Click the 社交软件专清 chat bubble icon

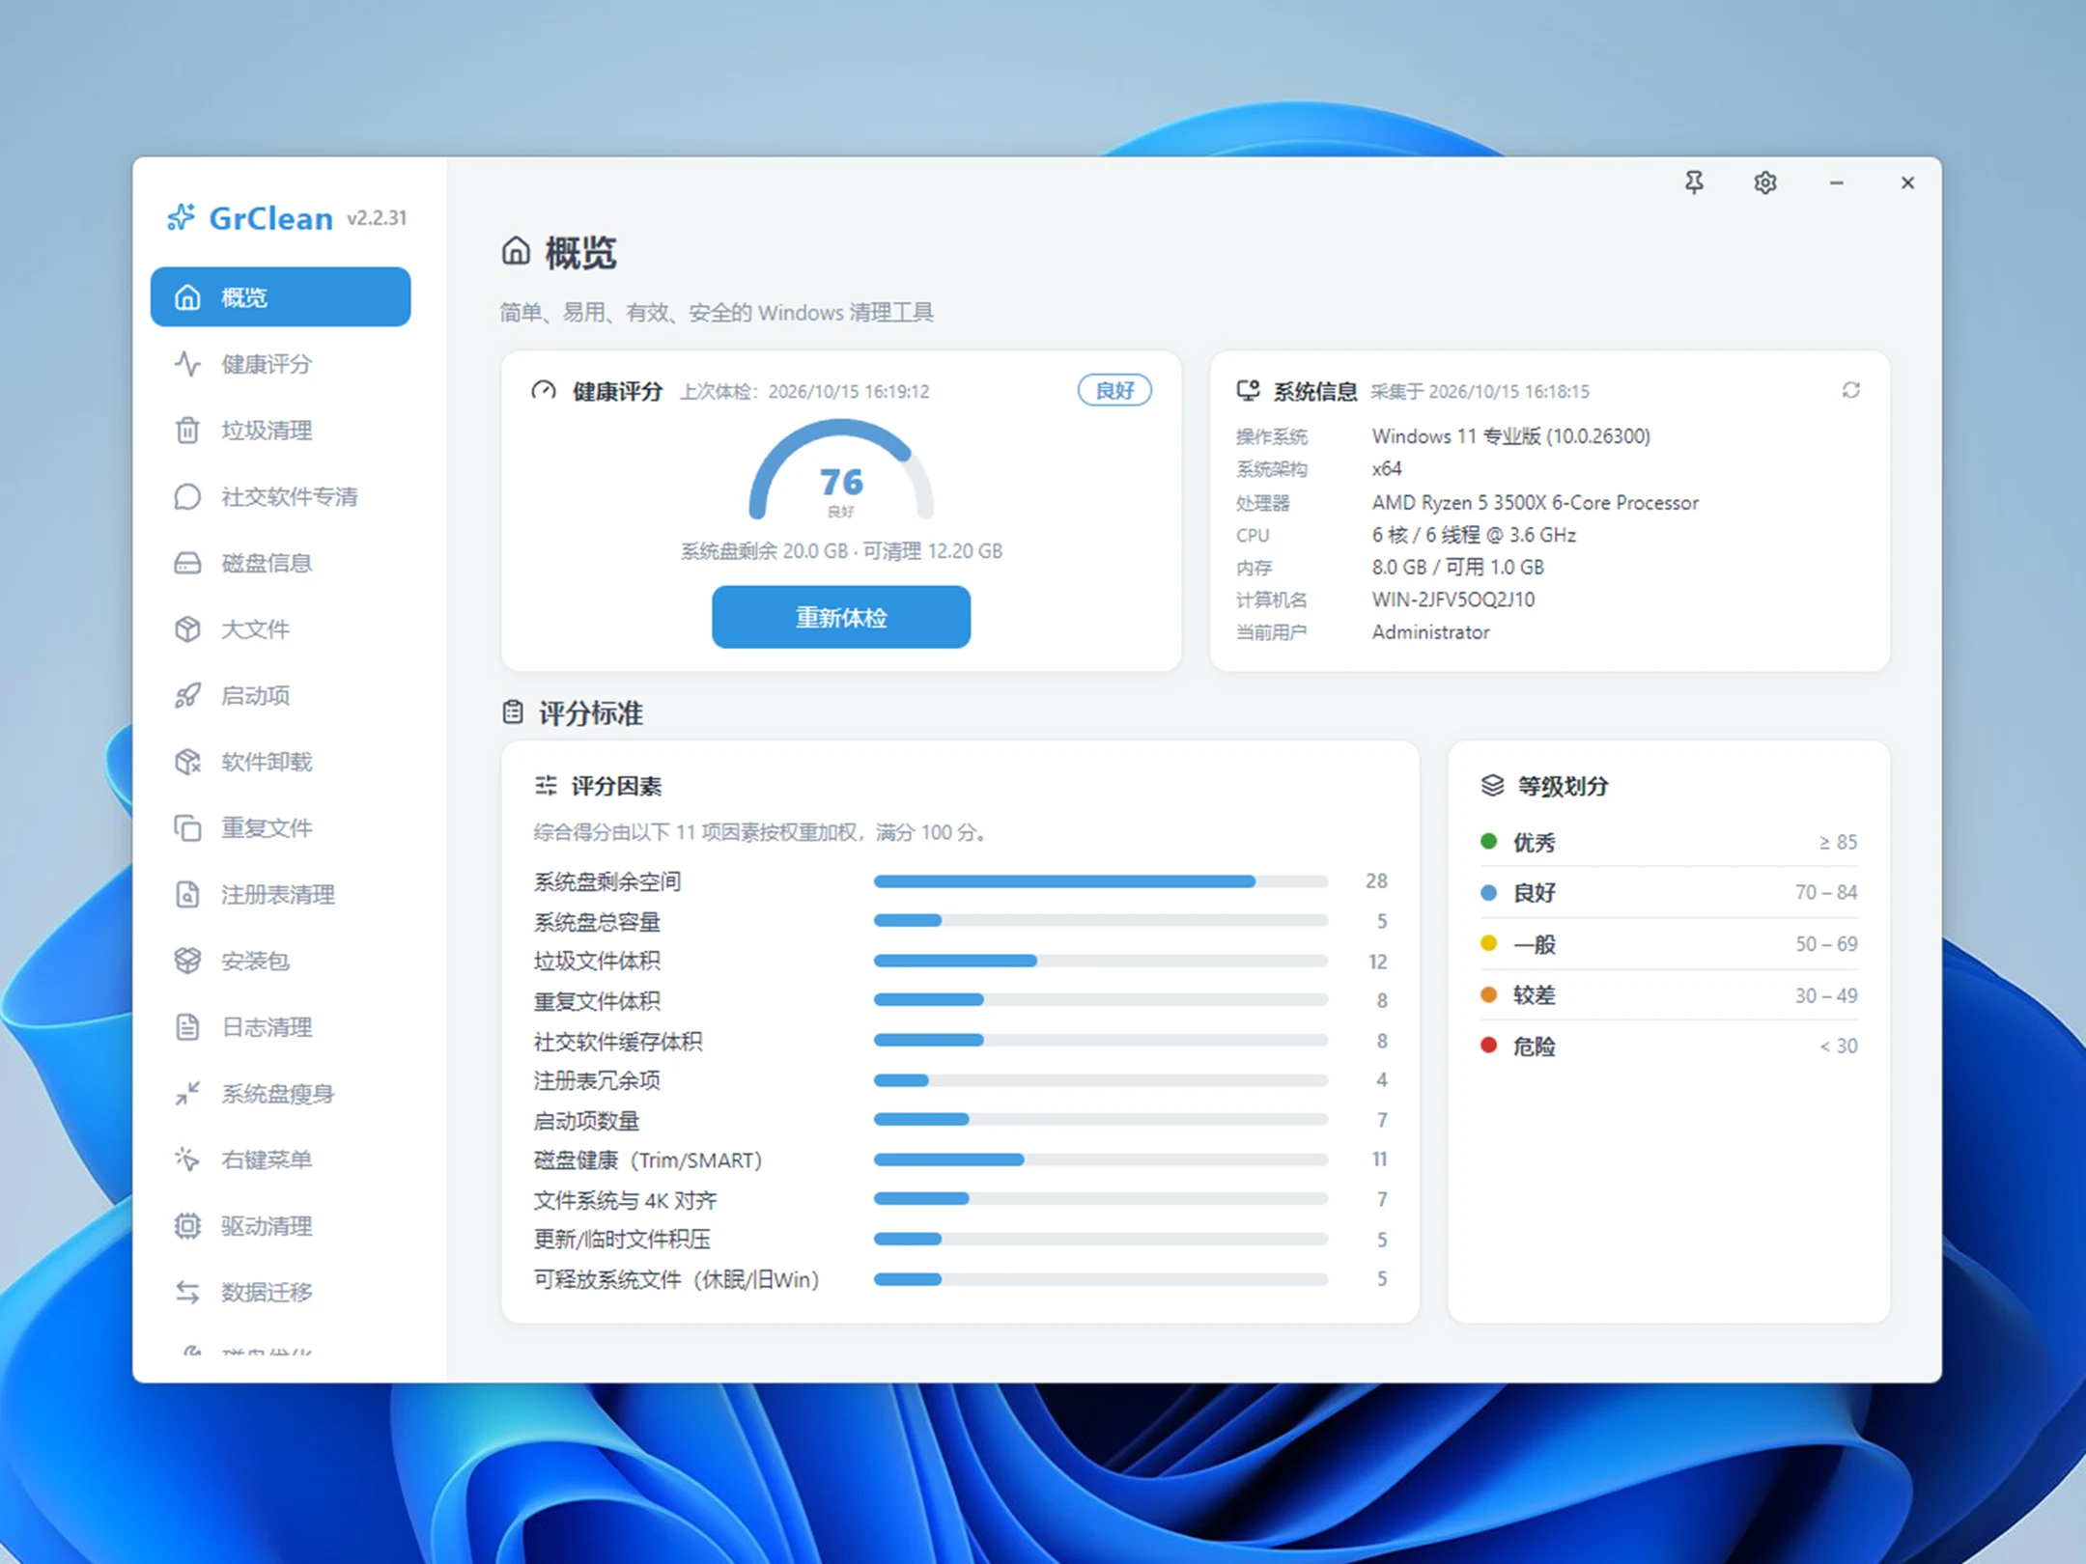[x=187, y=496]
